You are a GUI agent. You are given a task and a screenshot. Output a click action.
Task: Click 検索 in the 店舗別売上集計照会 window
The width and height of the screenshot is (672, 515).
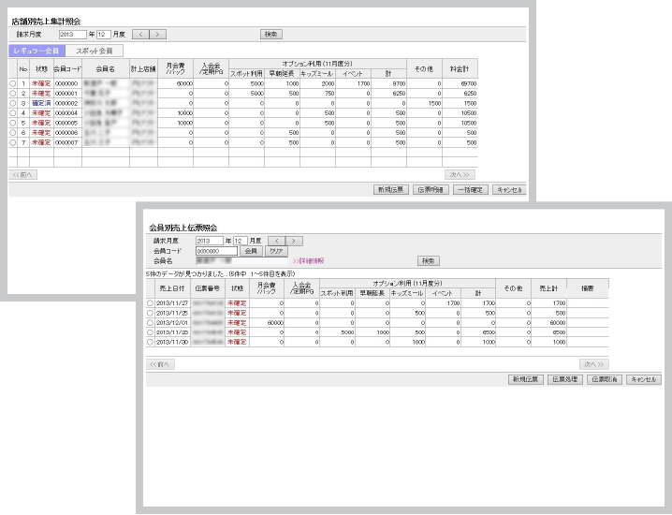pyautogui.click(x=270, y=35)
